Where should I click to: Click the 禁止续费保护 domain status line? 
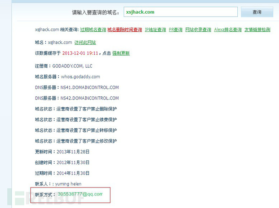[76, 119]
